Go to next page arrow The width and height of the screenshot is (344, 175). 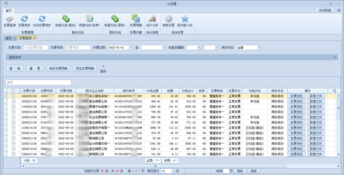[202, 171]
